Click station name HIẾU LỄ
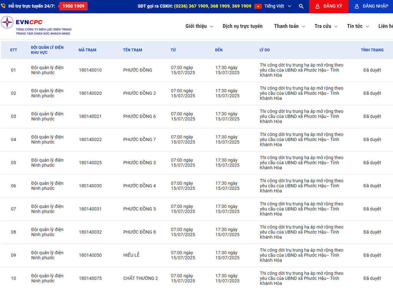The width and height of the screenshot is (393, 290). point(131,255)
